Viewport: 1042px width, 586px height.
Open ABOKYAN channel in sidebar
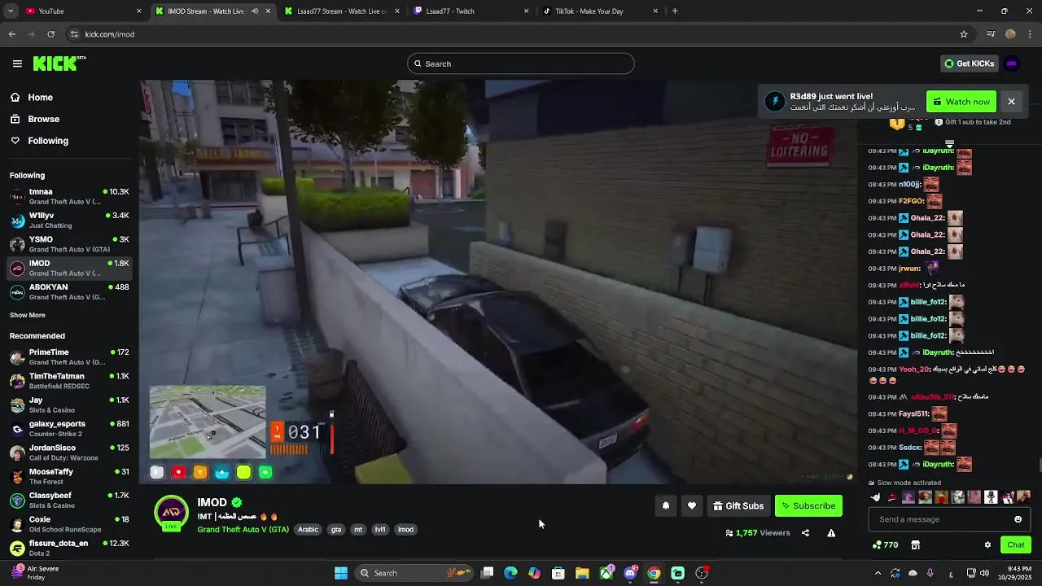(x=69, y=291)
